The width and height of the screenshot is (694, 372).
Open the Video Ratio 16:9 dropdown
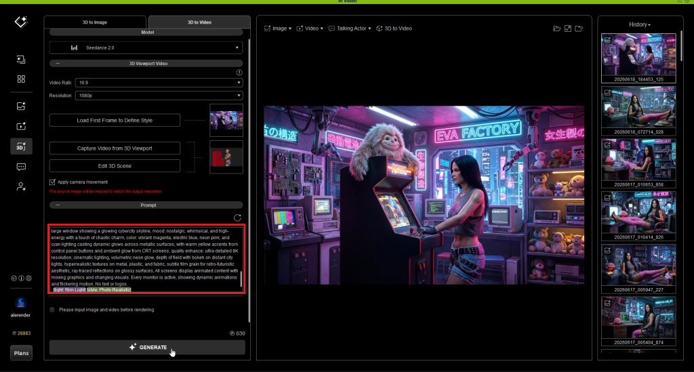159,83
